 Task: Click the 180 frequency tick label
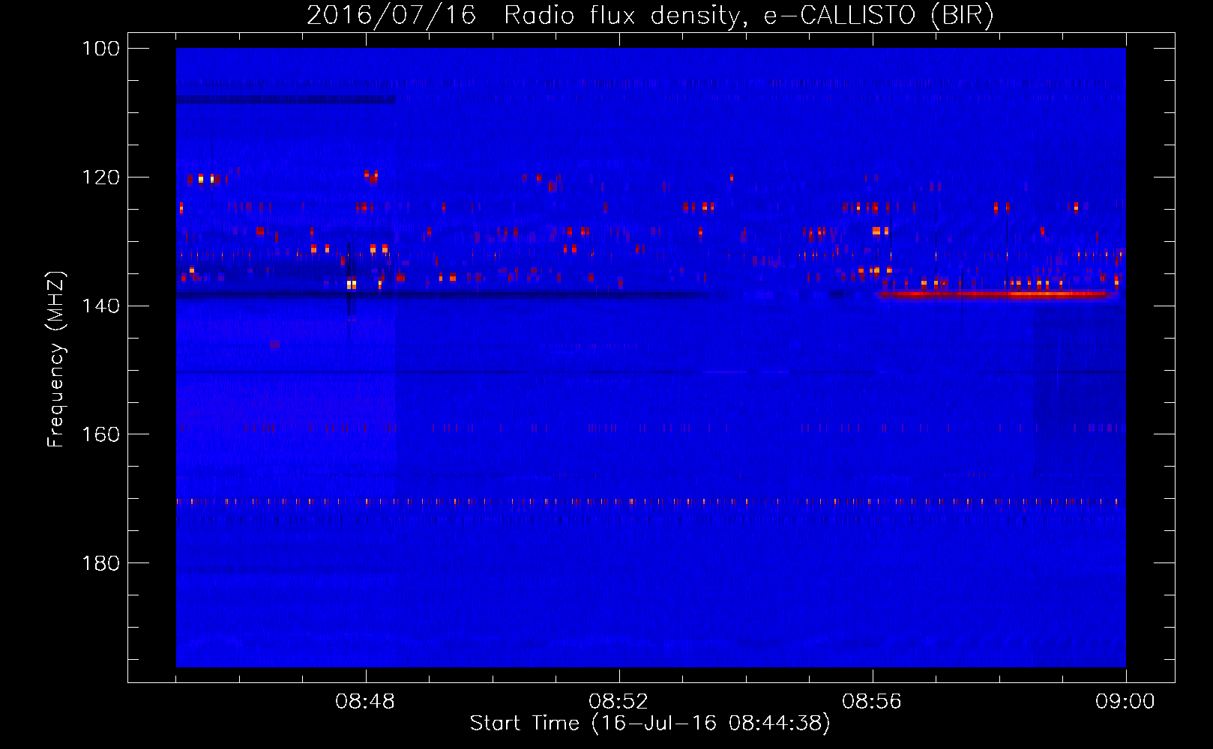point(100,563)
